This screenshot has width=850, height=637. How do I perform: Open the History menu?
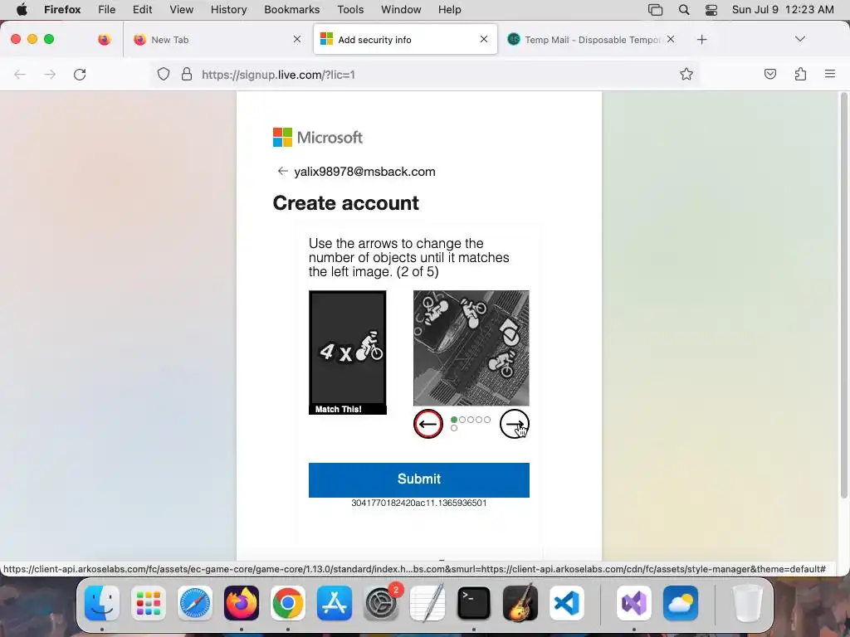pos(228,10)
